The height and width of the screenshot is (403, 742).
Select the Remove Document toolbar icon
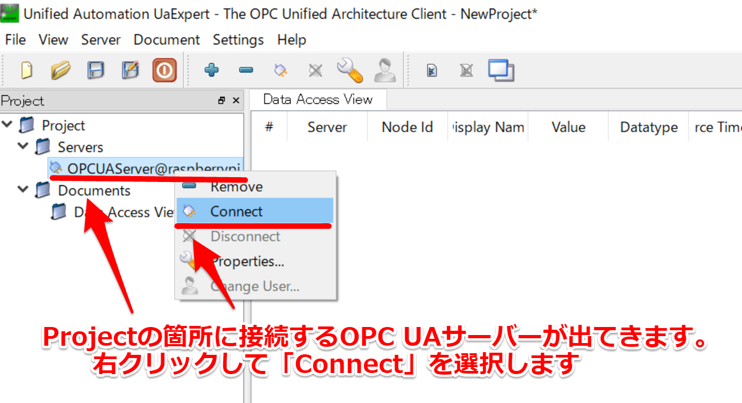click(466, 70)
